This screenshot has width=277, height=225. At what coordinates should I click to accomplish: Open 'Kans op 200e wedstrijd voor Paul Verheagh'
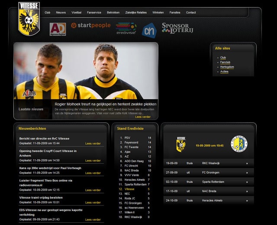point(50,168)
